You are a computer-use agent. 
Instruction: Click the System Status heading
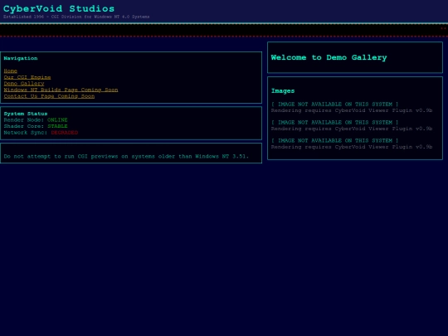[26, 114]
